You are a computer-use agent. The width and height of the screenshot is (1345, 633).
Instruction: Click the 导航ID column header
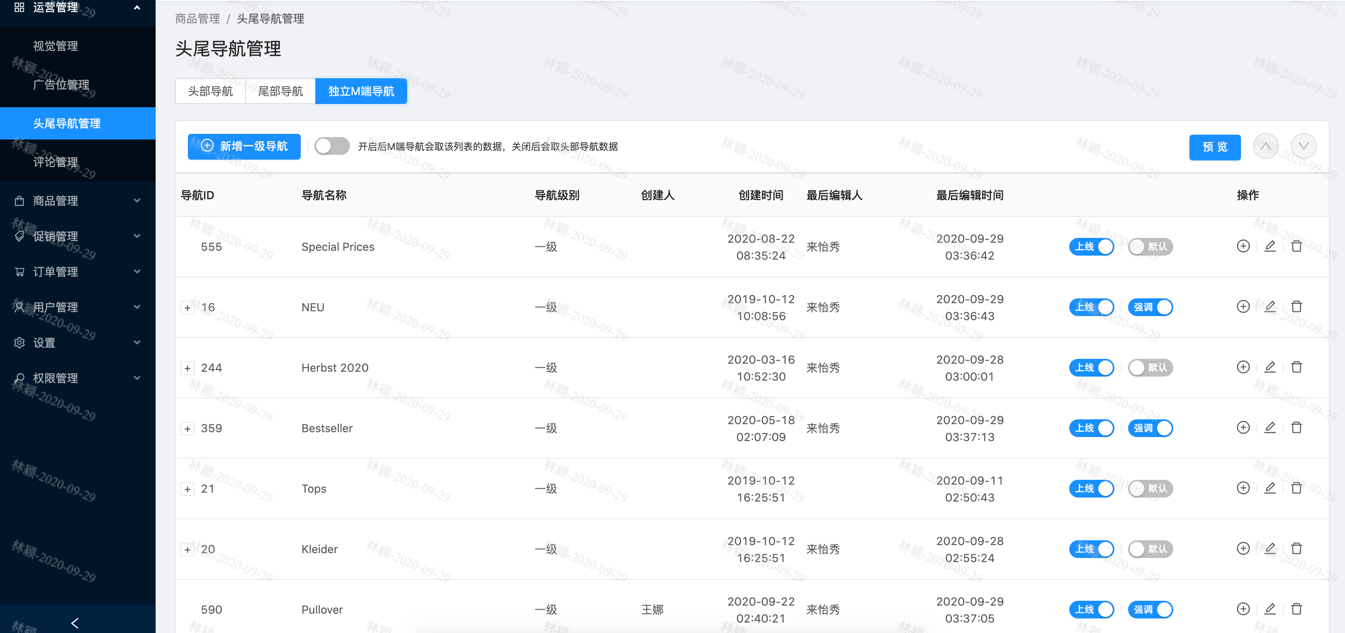(x=198, y=195)
